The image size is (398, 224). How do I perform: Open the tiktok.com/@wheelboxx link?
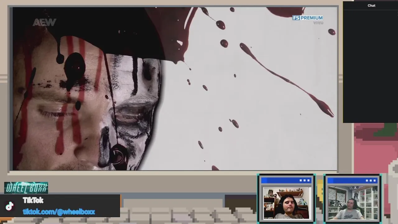click(59, 212)
